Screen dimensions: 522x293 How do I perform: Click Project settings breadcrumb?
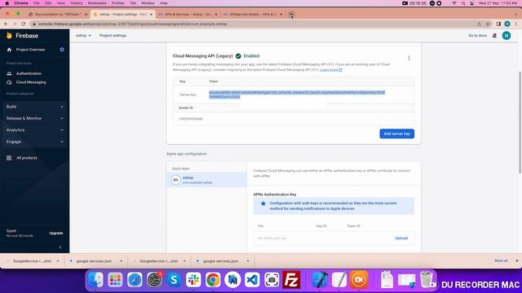click(x=113, y=36)
